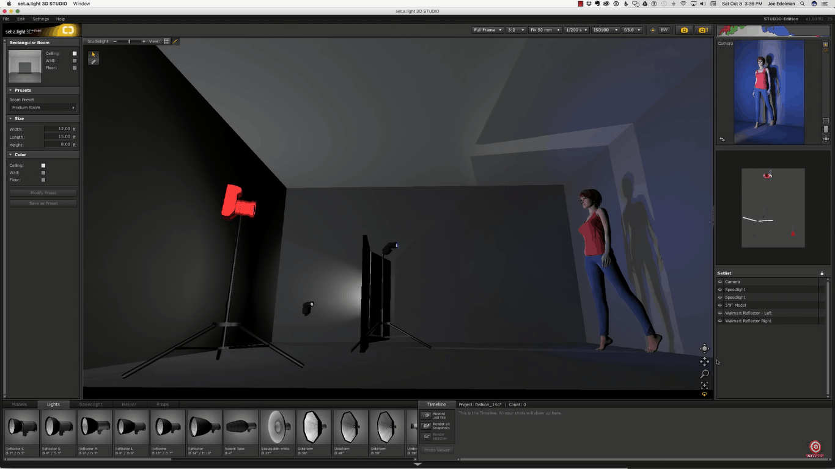
Task: Open the Edit menu
Action: (x=21, y=19)
